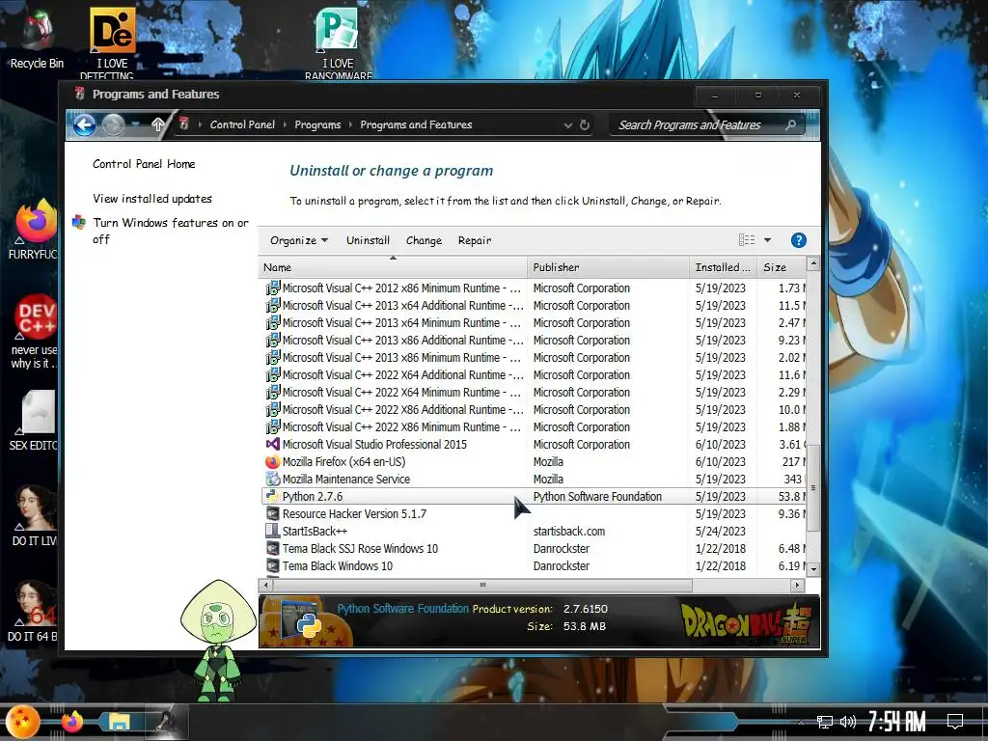
Task: Click Programs in the breadcrumb path
Action: click(x=317, y=124)
